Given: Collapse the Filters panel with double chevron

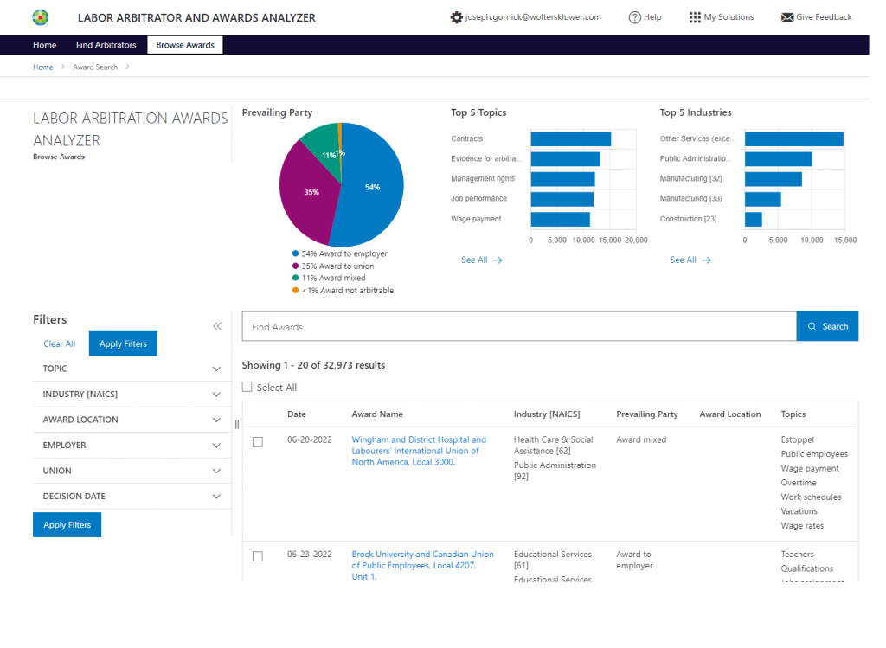Looking at the screenshot, I should pyautogui.click(x=217, y=326).
